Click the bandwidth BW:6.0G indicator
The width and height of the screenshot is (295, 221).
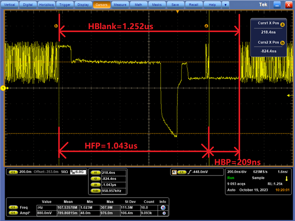(78, 172)
